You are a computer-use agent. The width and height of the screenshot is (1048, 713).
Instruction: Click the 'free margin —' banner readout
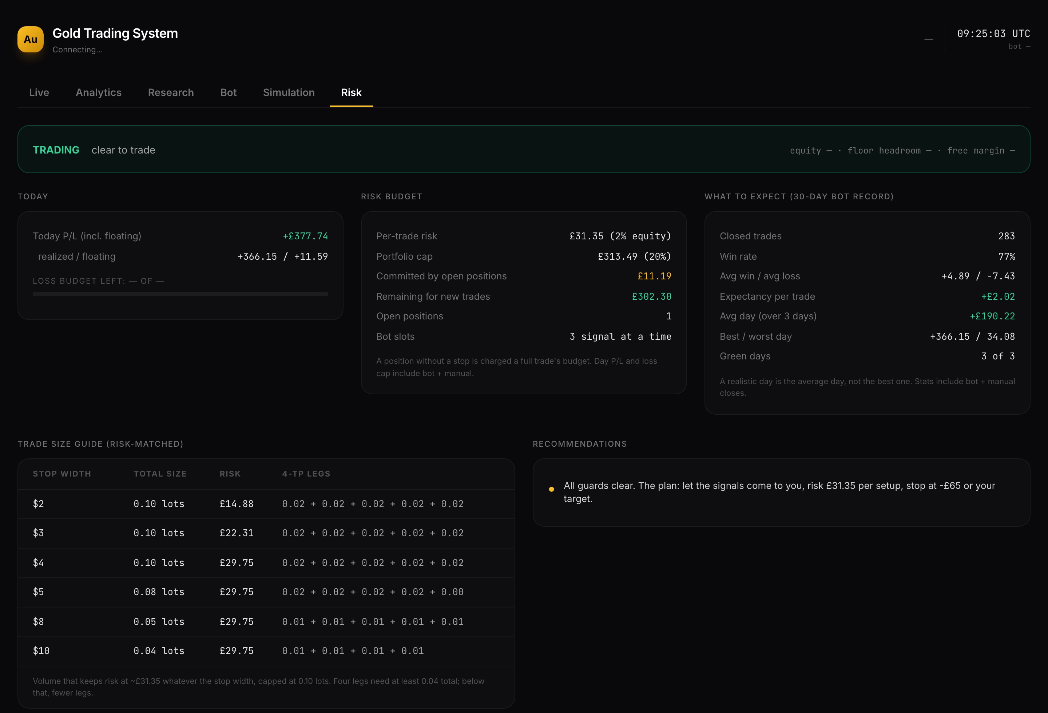click(981, 151)
